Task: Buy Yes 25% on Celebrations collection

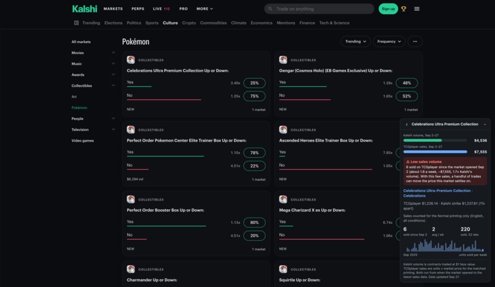Action: click(254, 83)
